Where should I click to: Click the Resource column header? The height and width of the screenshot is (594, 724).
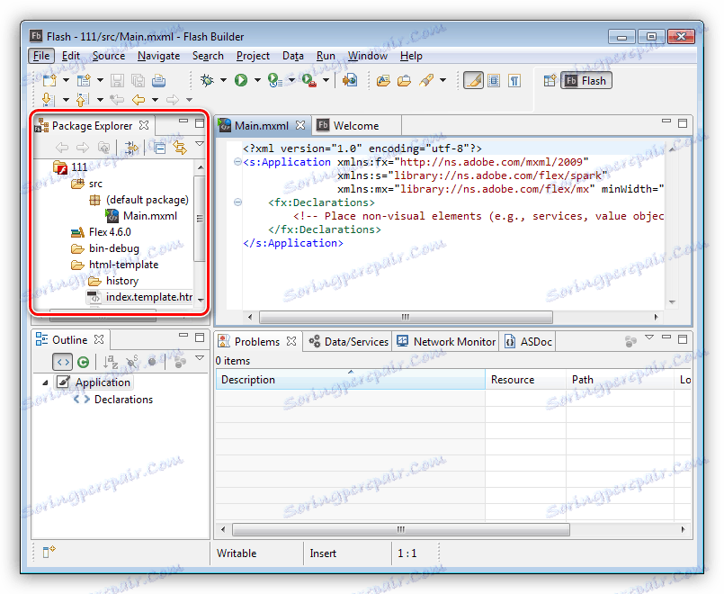(x=525, y=380)
